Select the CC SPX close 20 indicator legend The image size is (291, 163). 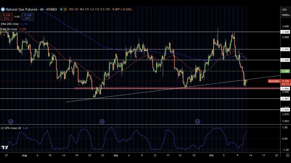click(11, 128)
